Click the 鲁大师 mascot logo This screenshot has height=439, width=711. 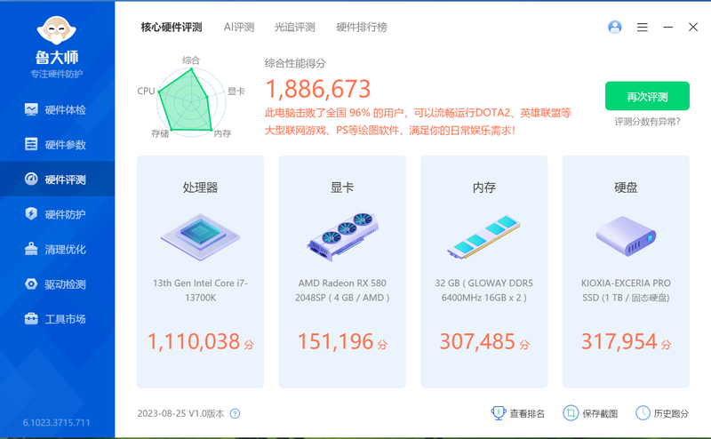tap(57, 30)
